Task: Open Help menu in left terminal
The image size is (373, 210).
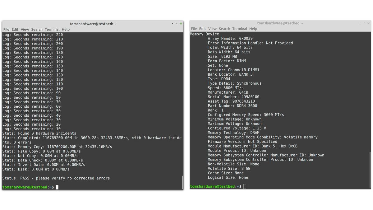Action: pos(66,29)
